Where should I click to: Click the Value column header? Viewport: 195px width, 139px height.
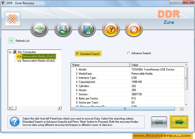tap(157, 65)
